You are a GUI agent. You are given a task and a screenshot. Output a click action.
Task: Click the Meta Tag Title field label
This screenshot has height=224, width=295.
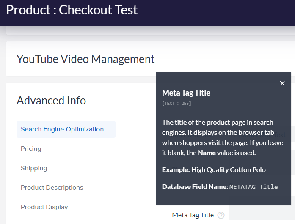click(x=193, y=215)
